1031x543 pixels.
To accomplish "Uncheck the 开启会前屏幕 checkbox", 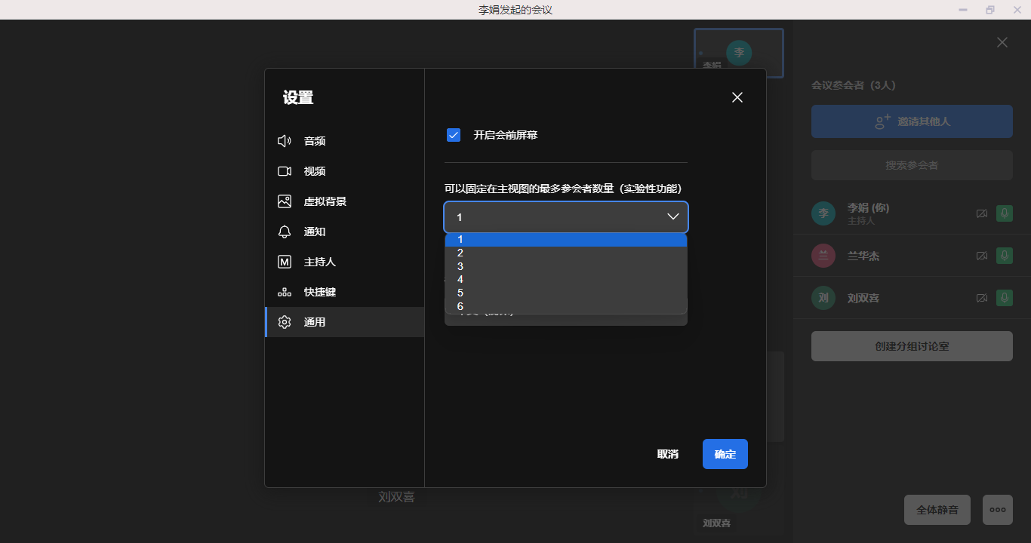I will [454, 135].
